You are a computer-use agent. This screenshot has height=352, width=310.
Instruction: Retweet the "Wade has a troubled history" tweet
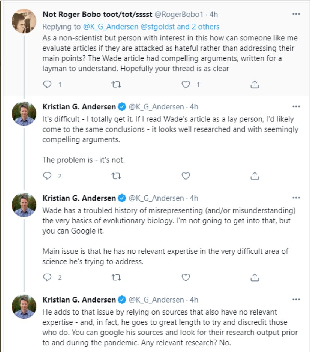pos(116,278)
